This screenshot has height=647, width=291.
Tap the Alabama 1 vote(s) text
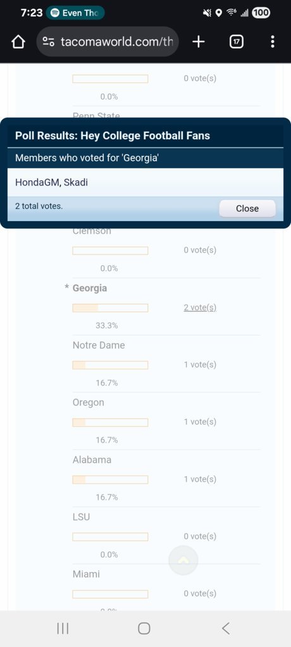(x=200, y=479)
